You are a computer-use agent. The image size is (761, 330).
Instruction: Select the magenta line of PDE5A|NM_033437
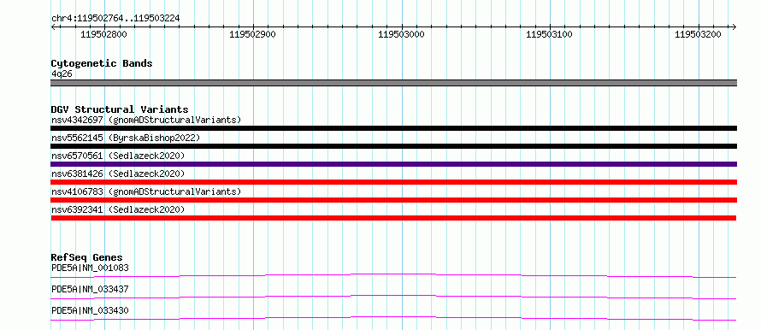[394, 297]
